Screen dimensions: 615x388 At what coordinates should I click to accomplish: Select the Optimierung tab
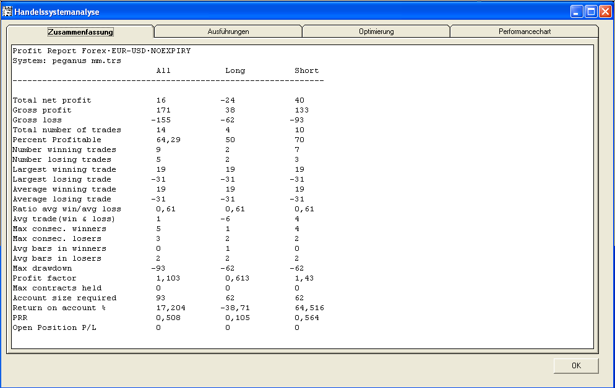(x=376, y=32)
